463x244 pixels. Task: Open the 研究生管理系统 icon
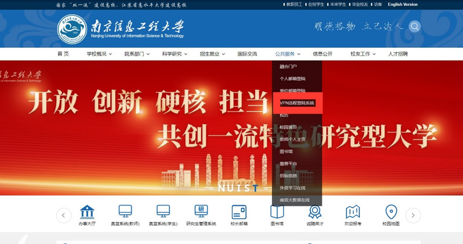point(201,212)
